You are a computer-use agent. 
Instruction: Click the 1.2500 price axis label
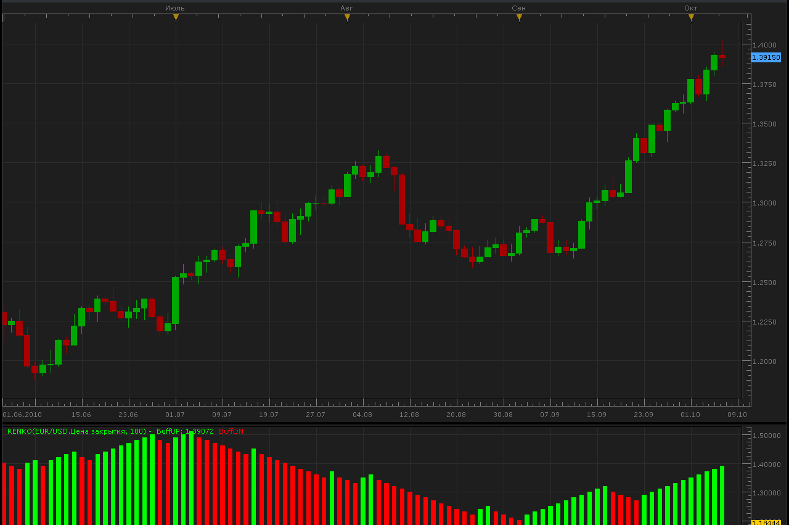764,283
